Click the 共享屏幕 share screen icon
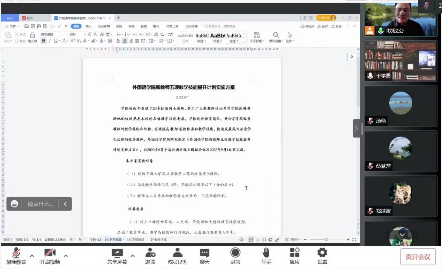 pyautogui.click(x=117, y=253)
